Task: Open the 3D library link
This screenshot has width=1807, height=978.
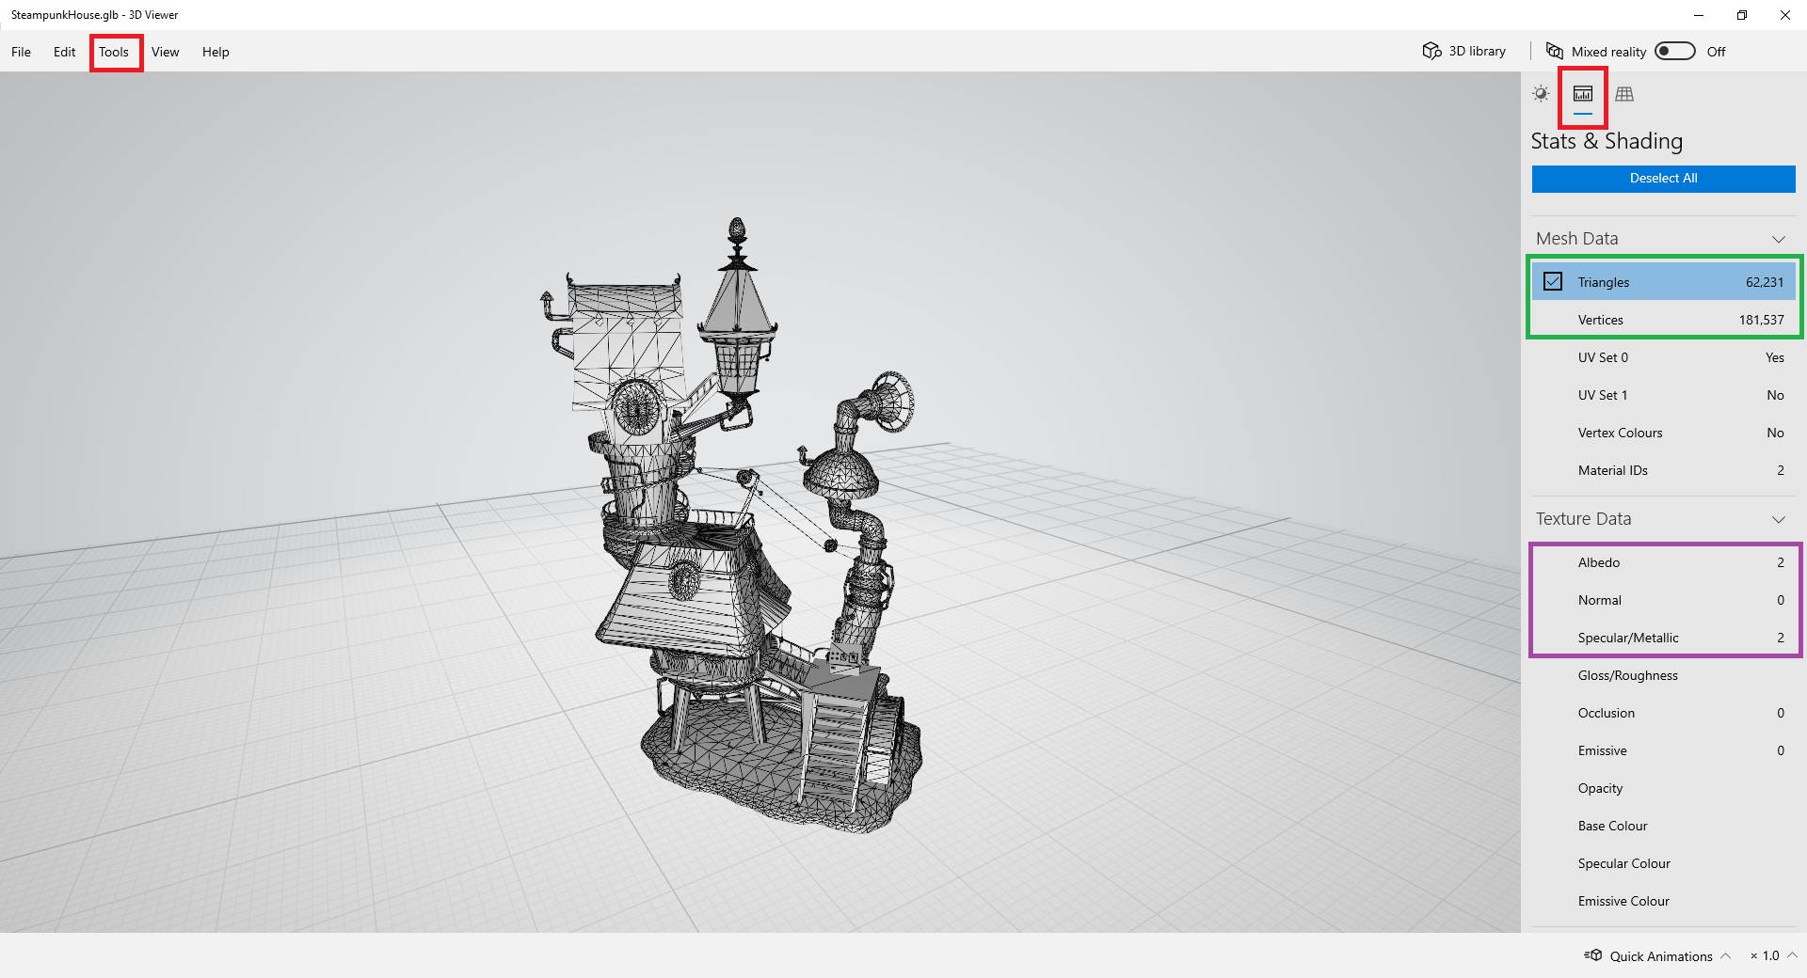Action: 1477,51
